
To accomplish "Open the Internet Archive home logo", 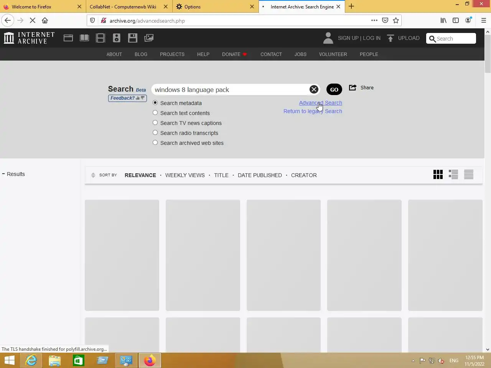I will pyautogui.click(x=29, y=38).
